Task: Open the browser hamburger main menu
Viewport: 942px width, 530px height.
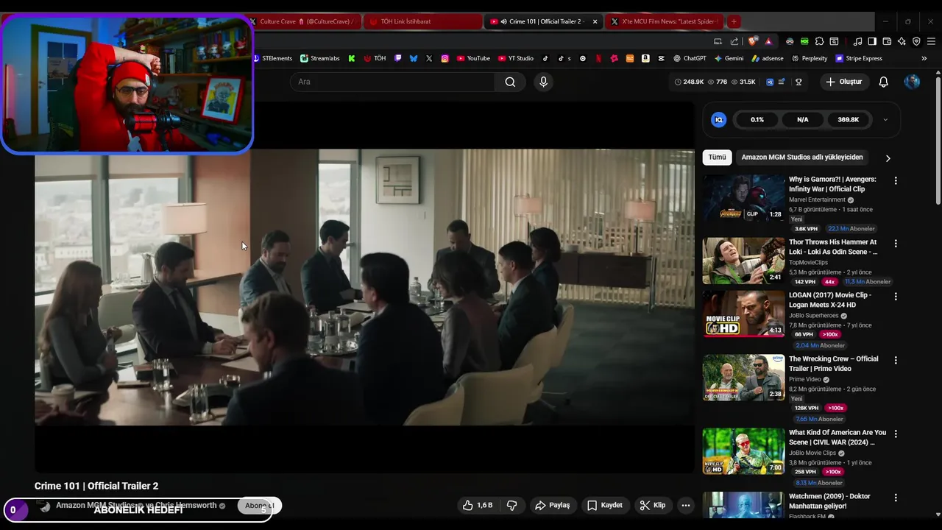Action: coord(931,41)
